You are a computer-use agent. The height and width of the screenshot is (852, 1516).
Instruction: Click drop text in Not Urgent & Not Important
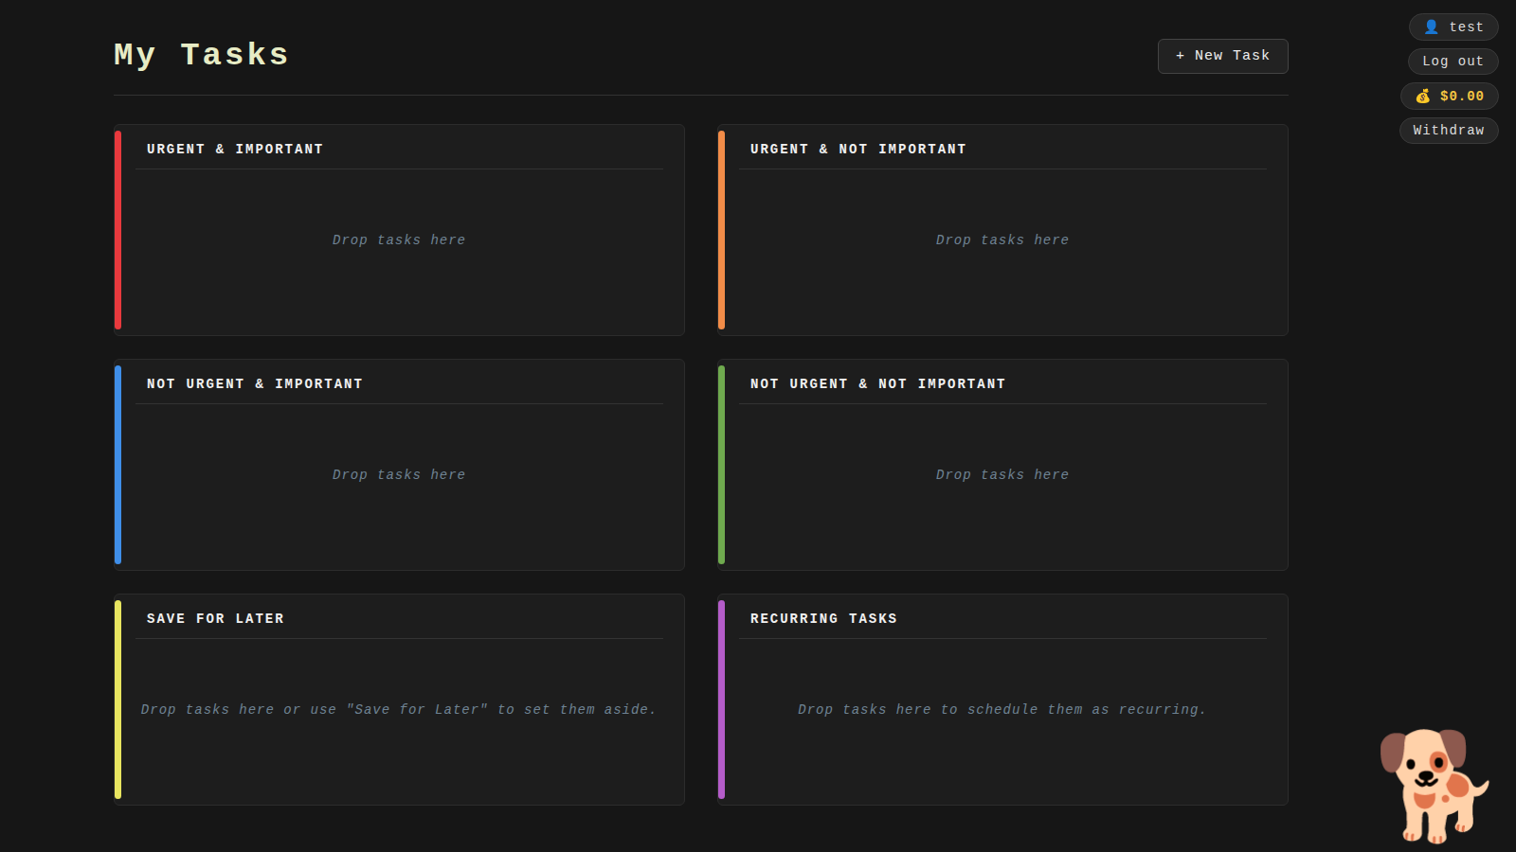pos(1002,475)
